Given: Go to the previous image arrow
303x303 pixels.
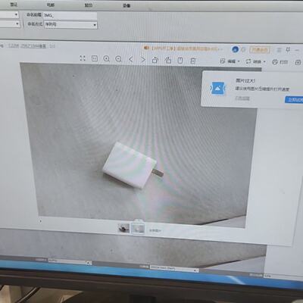Looking at the screenshot, I should [131, 60].
